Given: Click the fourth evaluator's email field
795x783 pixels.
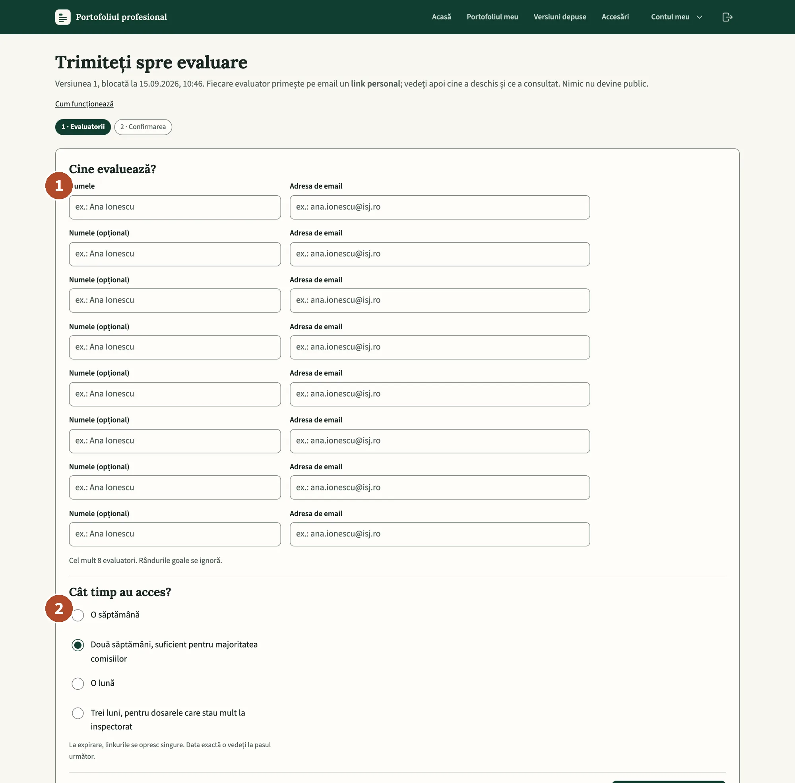Looking at the screenshot, I should coord(440,347).
